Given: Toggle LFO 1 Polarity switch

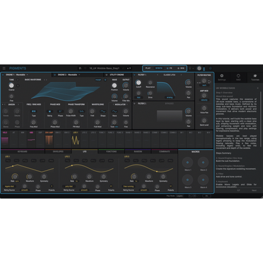Looking at the screenshot, I should (51, 186).
